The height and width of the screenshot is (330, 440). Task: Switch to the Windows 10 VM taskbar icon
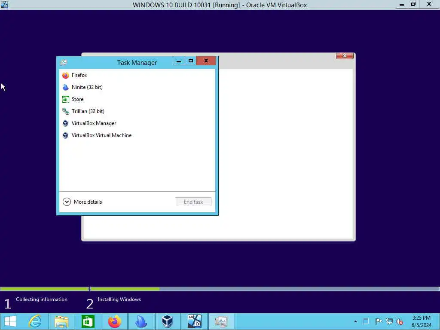pyautogui.click(x=195, y=321)
